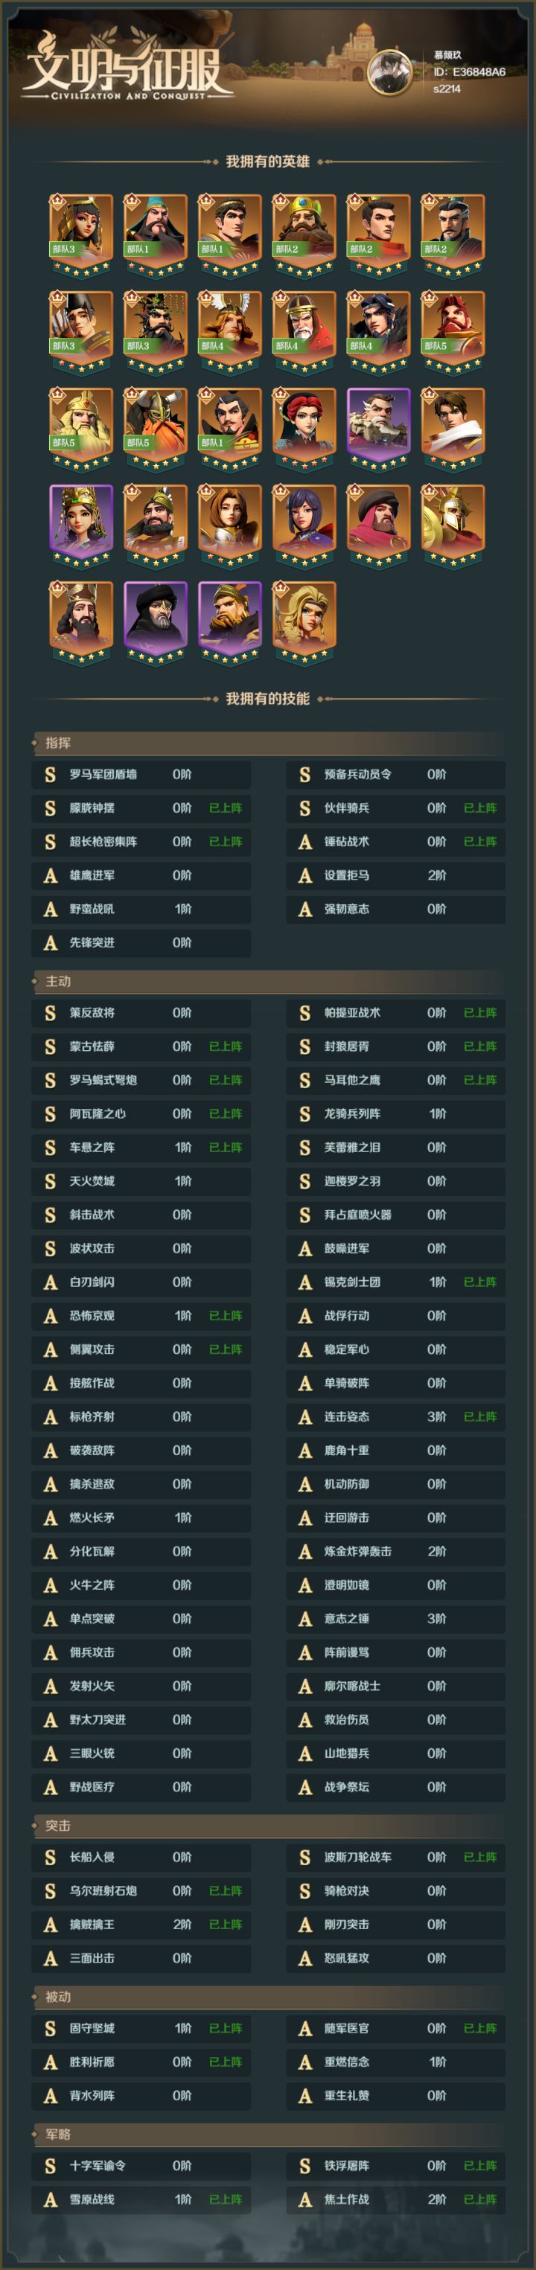Open the 天火焚城 skill entry
Image resolution: width=536 pixels, height=2270 pixels.
tap(141, 1181)
